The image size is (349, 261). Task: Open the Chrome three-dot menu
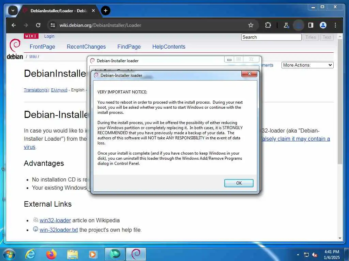coord(335,25)
